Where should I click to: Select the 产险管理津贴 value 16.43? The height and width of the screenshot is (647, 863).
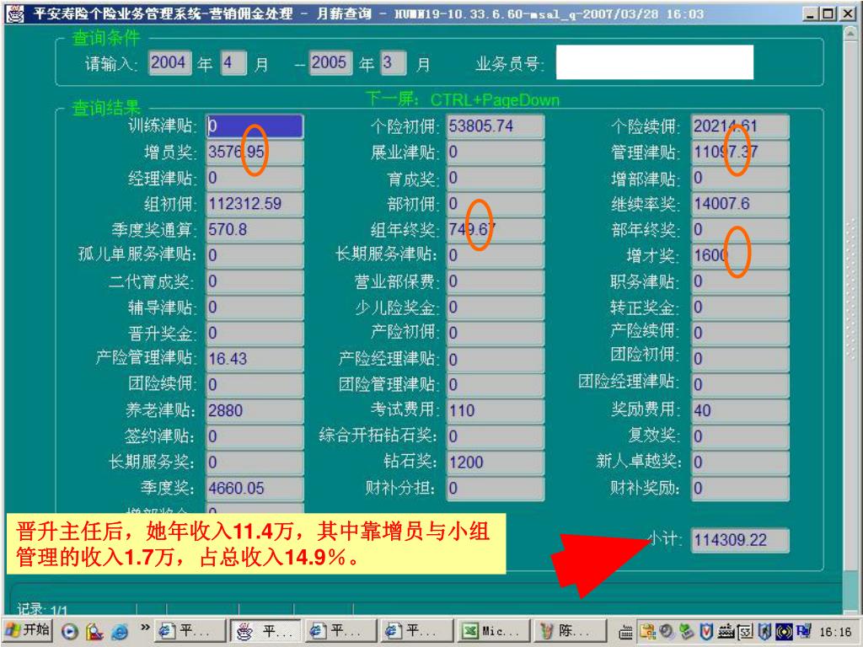tap(255, 359)
